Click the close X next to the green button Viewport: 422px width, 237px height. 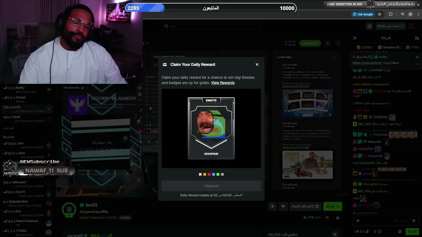338,43
